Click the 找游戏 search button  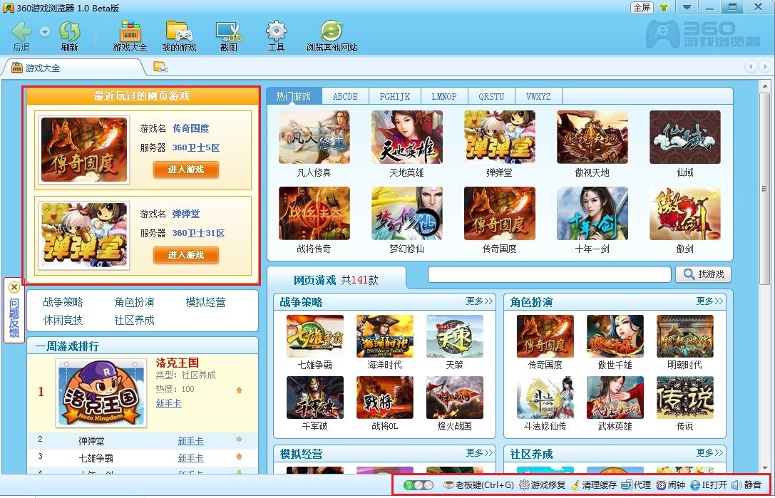click(703, 274)
